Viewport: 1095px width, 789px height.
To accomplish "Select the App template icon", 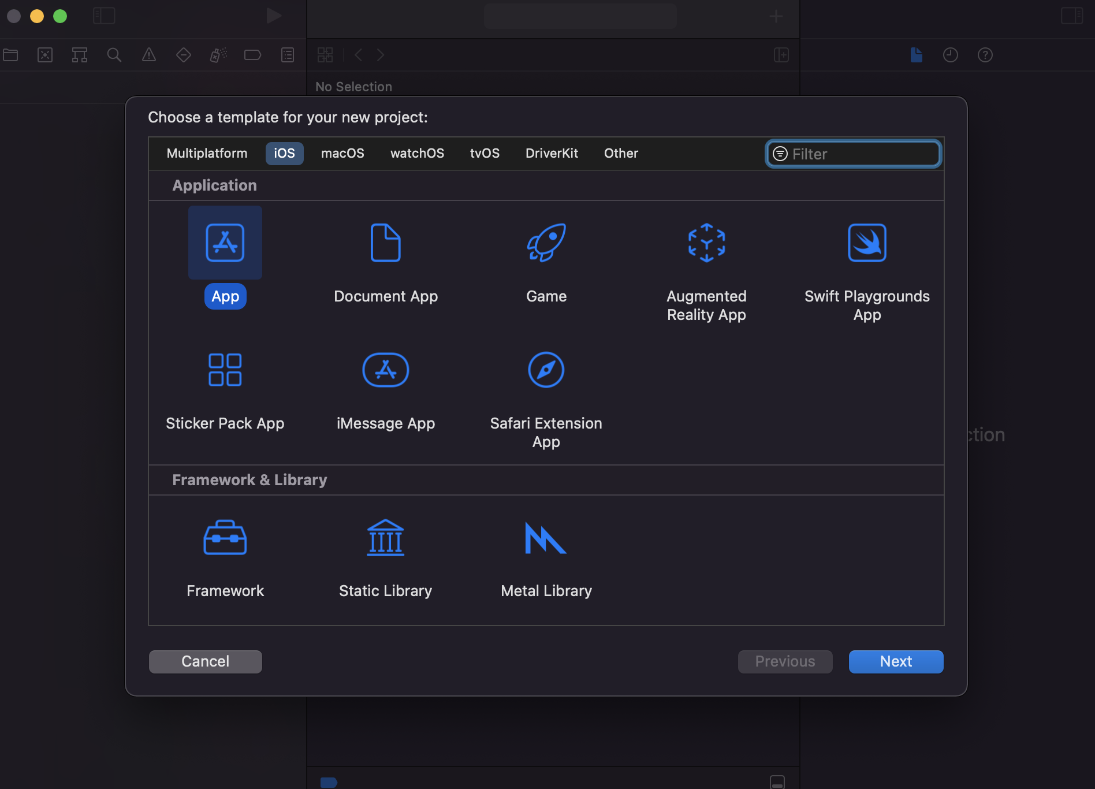I will tap(225, 243).
